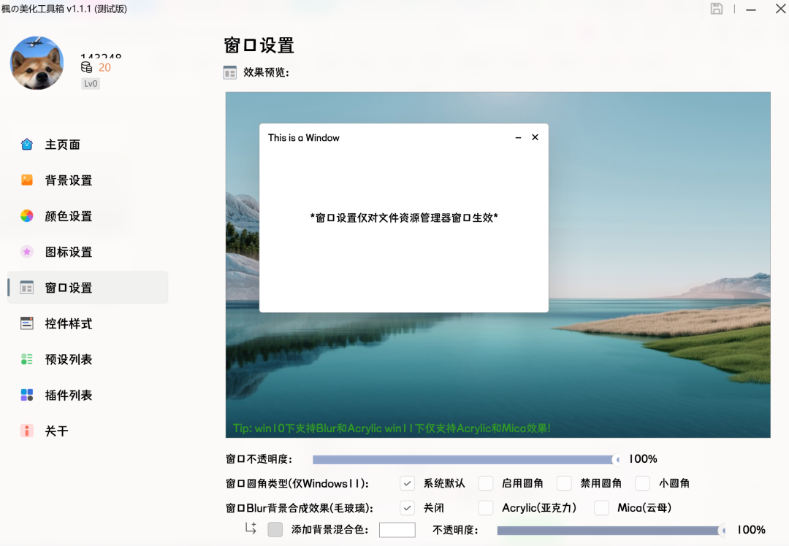Click the 背景设置 orange picture icon
The width and height of the screenshot is (789, 546).
[x=27, y=180]
